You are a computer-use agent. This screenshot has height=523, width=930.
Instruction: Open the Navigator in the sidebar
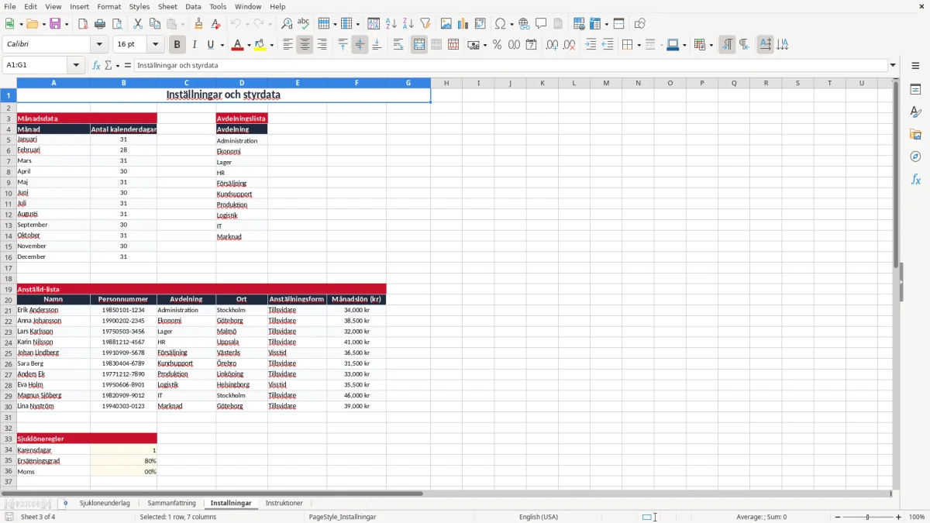tap(915, 157)
